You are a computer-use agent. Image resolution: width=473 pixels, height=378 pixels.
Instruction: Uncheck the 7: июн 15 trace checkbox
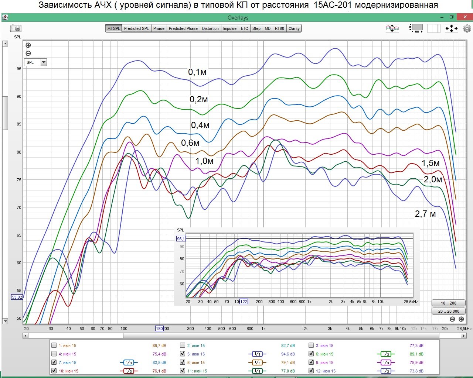click(54, 362)
